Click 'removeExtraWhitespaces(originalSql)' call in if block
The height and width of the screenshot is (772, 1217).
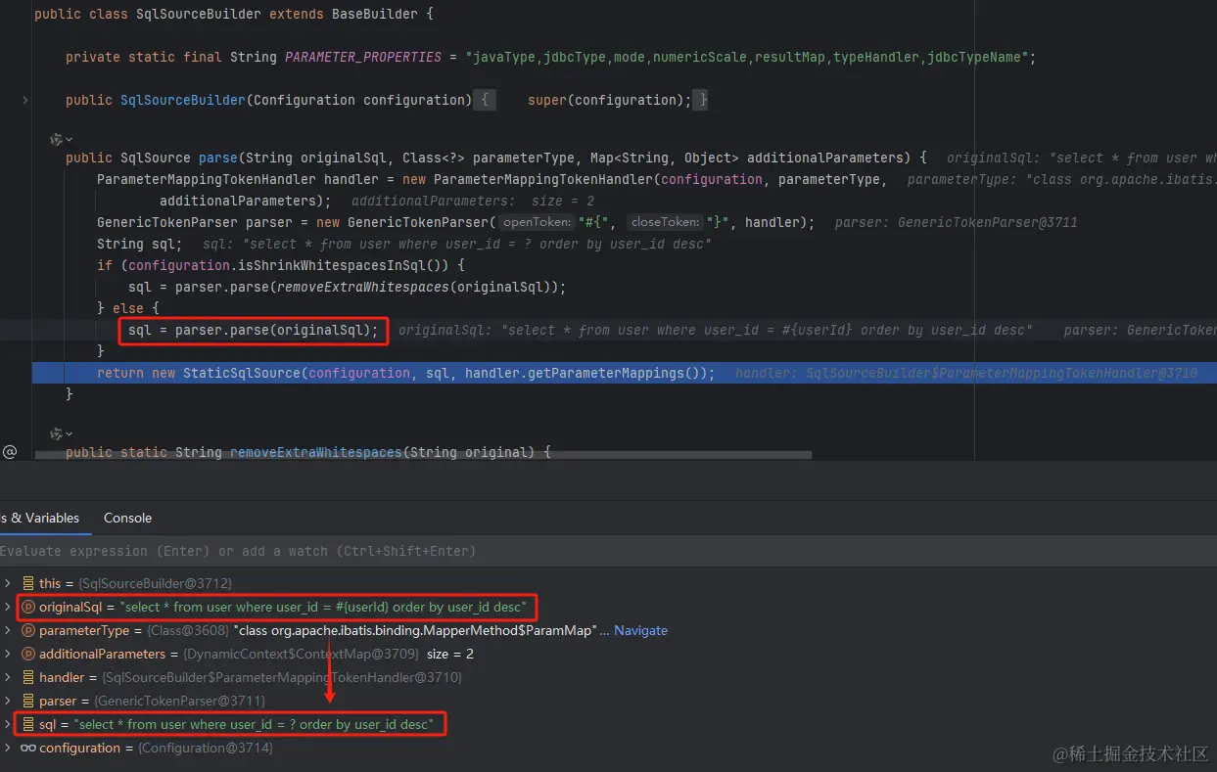tap(417, 287)
